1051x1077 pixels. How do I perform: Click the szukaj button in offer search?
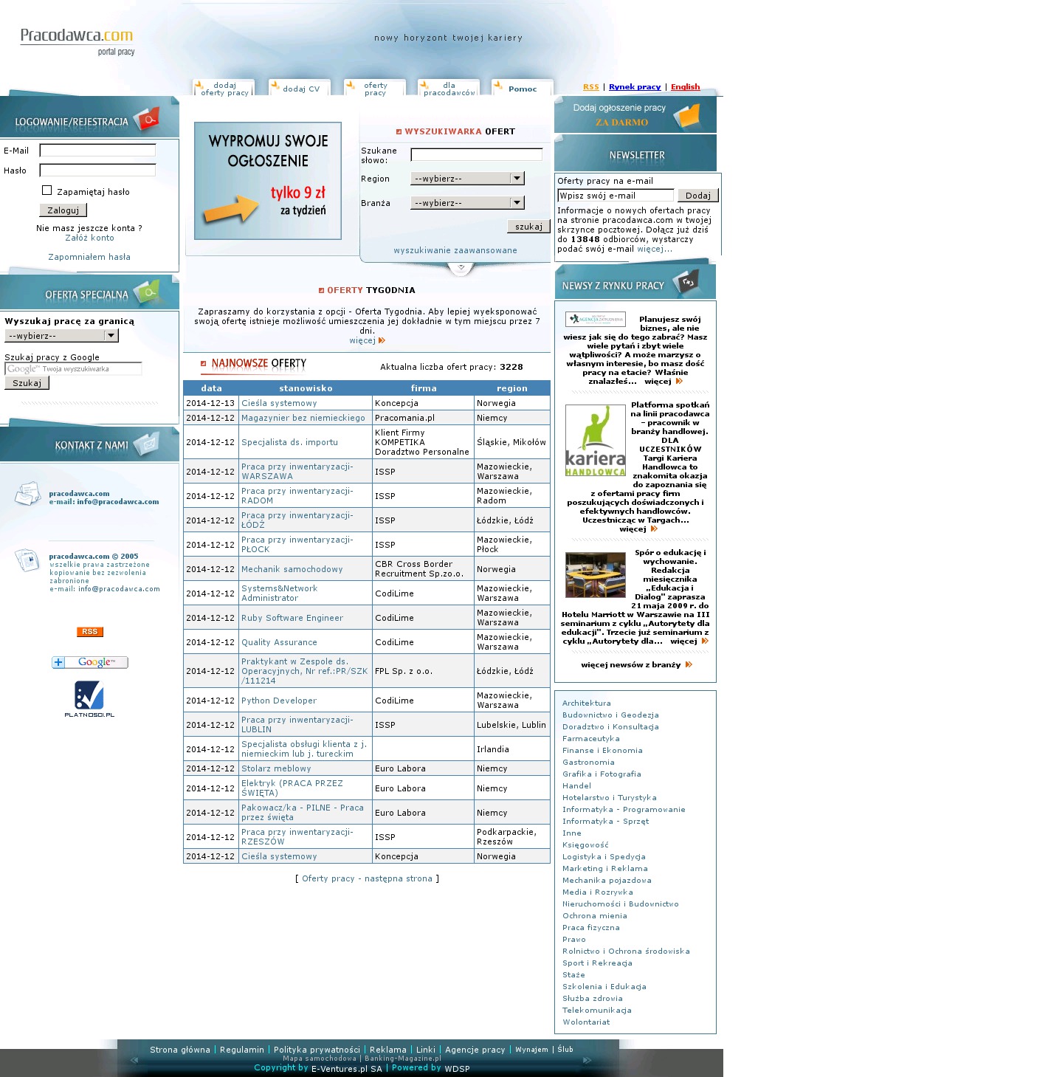528,227
